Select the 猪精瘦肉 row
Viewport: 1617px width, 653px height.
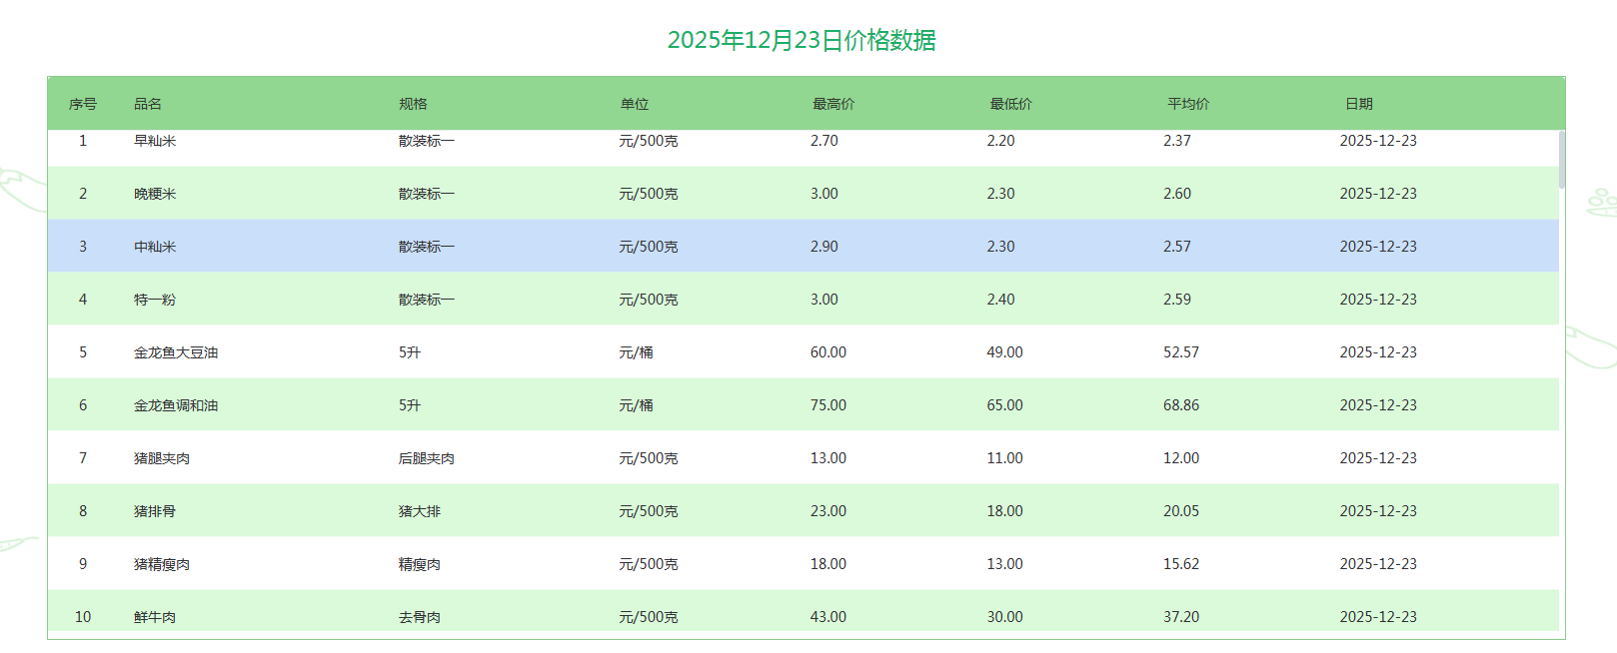click(x=162, y=564)
